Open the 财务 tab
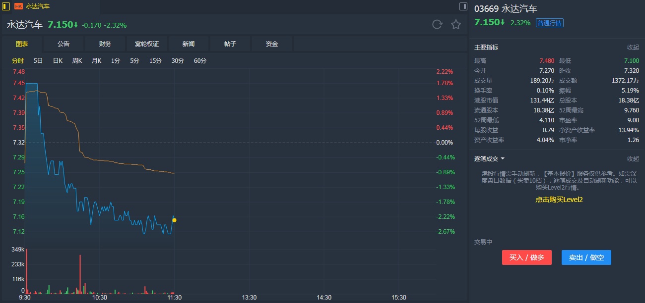 pos(105,44)
